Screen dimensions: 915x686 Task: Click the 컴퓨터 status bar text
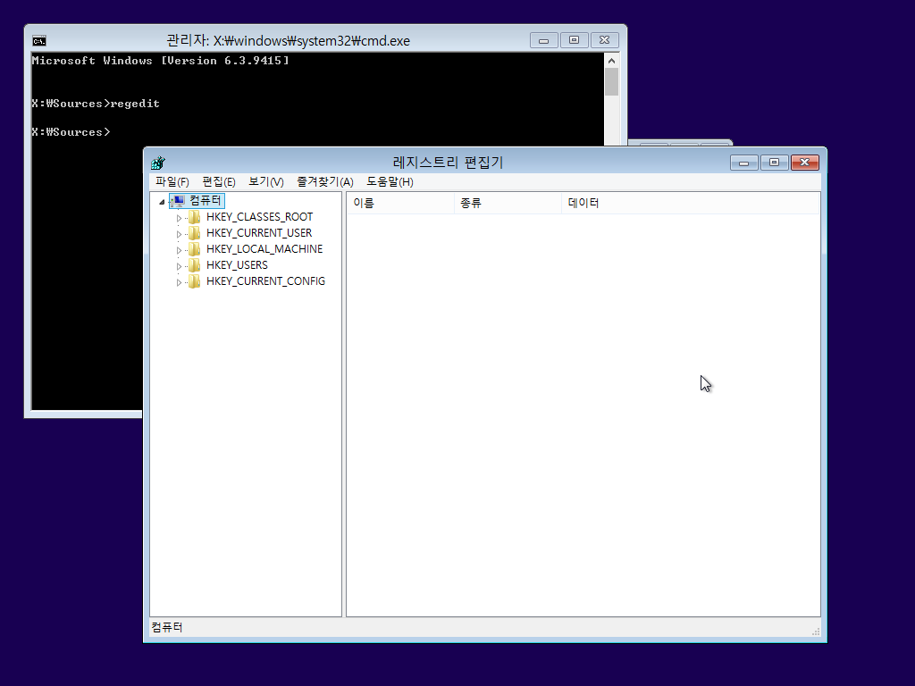[x=167, y=628]
